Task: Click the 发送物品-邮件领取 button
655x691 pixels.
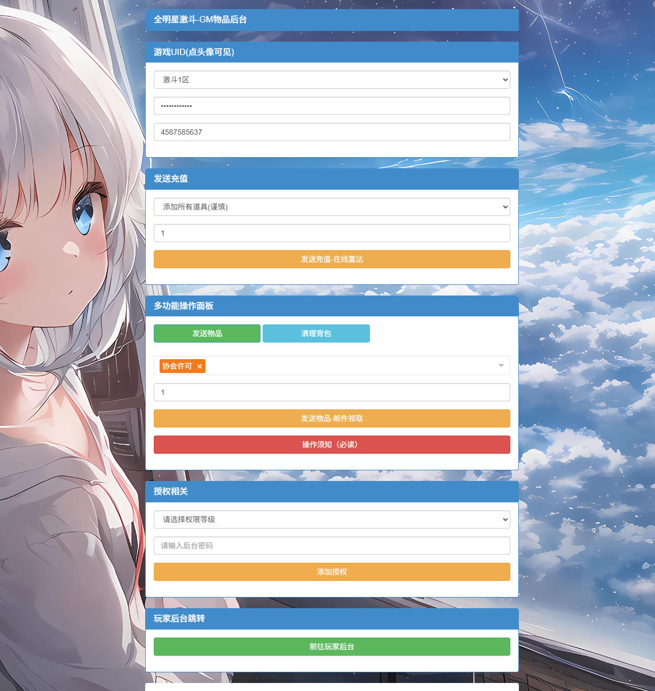Action: [x=332, y=418]
